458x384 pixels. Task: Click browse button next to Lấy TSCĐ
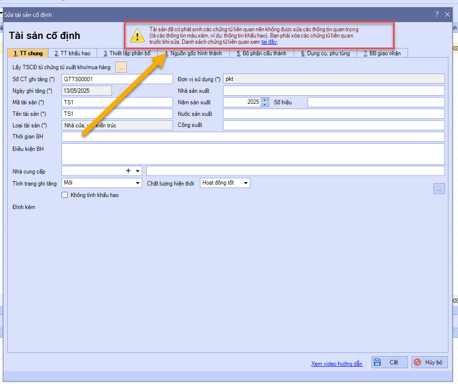121,67
